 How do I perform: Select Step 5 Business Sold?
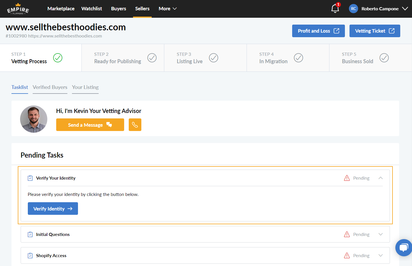[x=370, y=58]
